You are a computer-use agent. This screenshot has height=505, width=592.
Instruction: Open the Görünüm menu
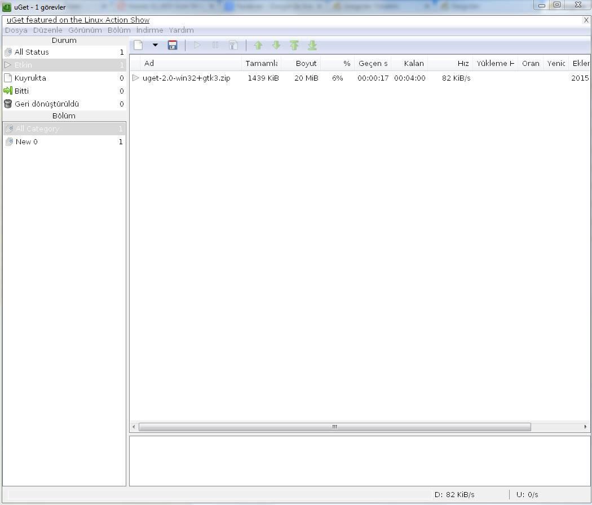(85, 30)
